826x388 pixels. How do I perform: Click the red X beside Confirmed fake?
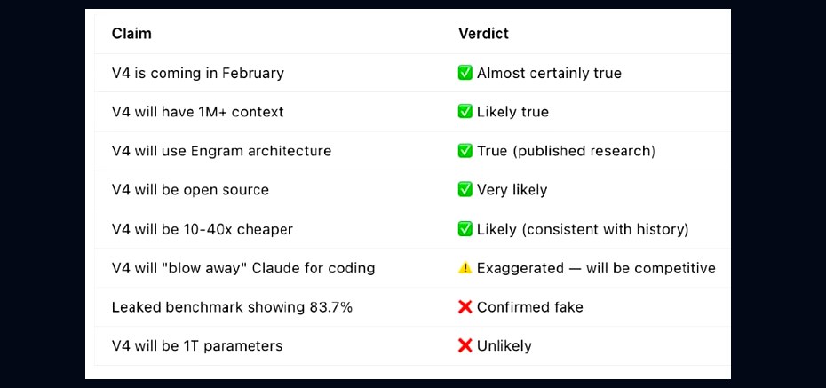(465, 307)
